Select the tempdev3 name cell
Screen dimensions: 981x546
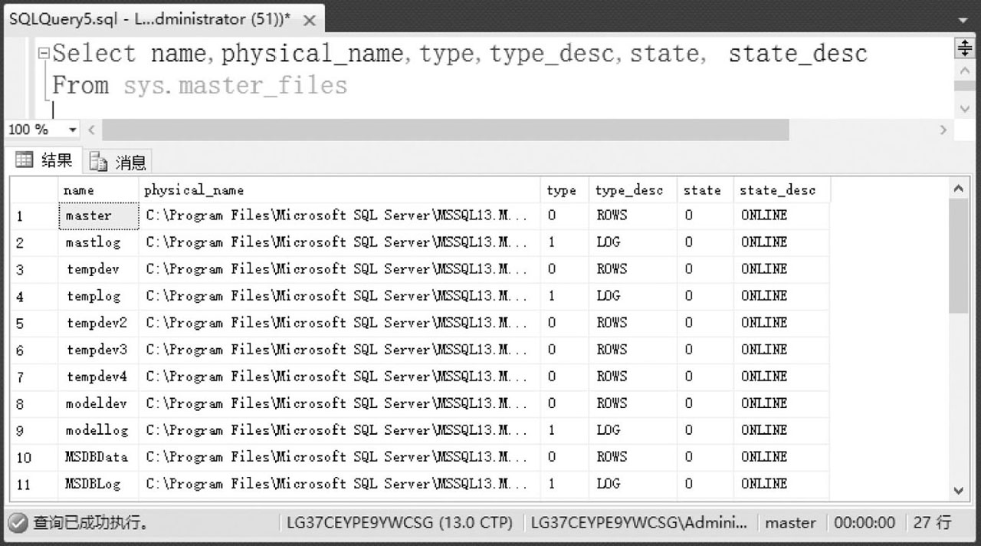click(x=98, y=350)
